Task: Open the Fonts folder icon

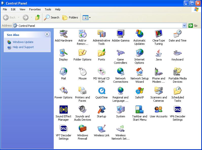Action: click(102, 53)
